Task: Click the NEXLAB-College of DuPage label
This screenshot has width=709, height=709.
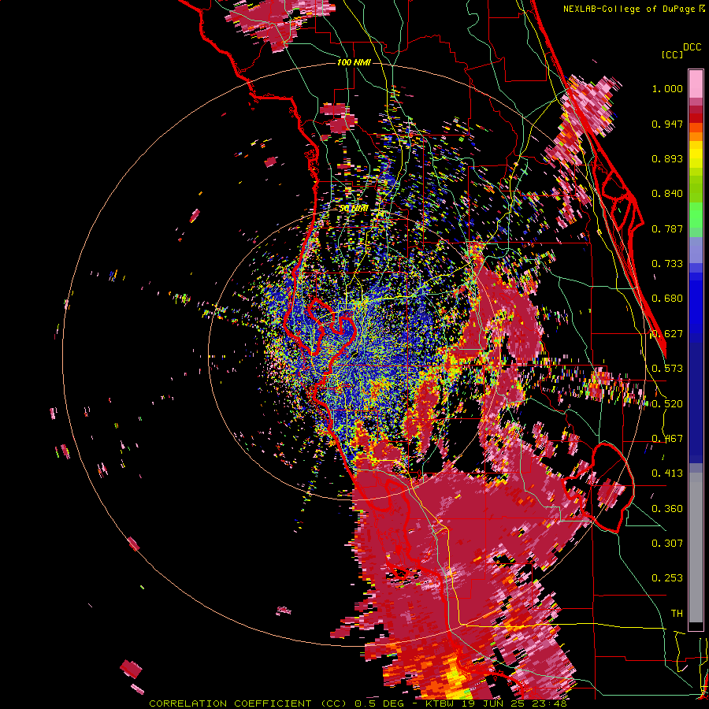Action: coord(634,9)
